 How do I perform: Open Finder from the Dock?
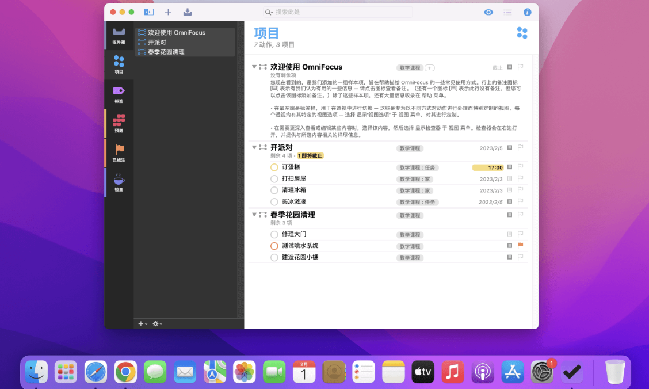(36, 372)
